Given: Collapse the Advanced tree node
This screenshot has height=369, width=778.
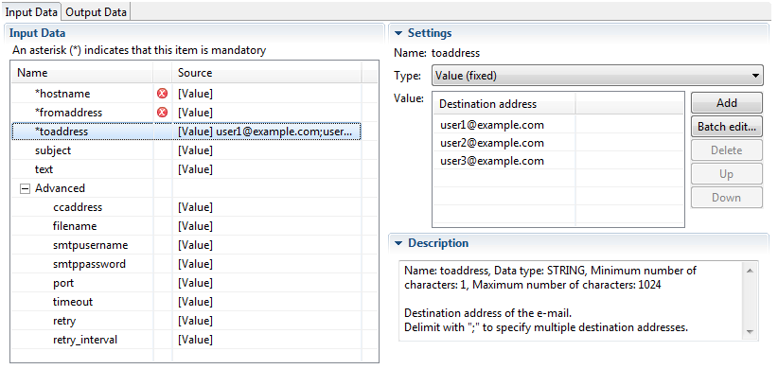Looking at the screenshot, I should click(x=25, y=188).
